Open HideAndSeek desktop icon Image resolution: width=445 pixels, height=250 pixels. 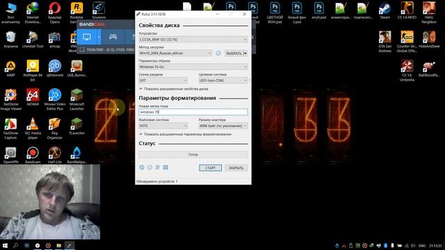tap(429, 40)
